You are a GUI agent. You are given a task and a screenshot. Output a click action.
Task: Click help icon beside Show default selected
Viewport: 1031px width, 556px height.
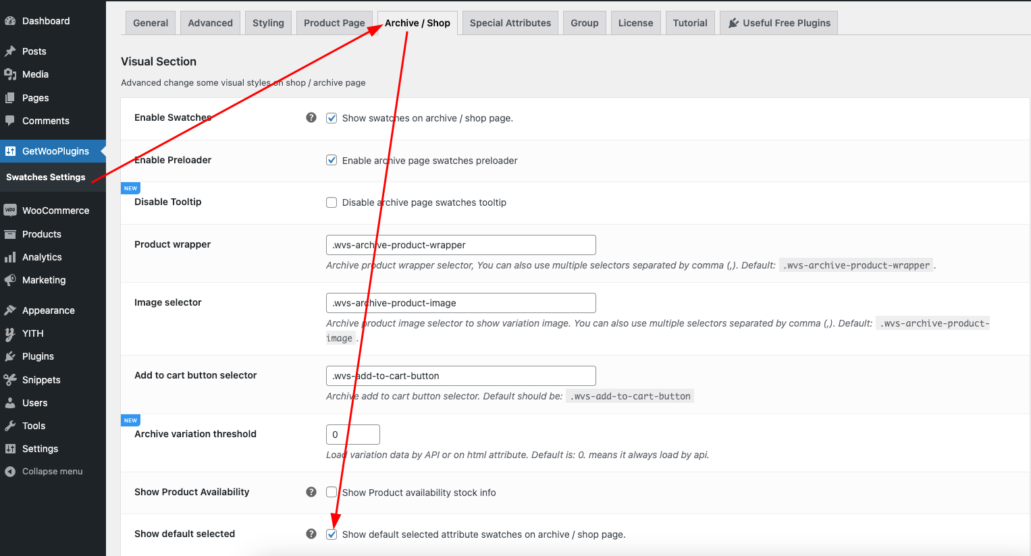coord(311,534)
